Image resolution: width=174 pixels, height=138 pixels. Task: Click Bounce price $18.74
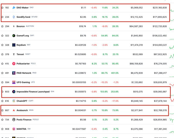83,26
